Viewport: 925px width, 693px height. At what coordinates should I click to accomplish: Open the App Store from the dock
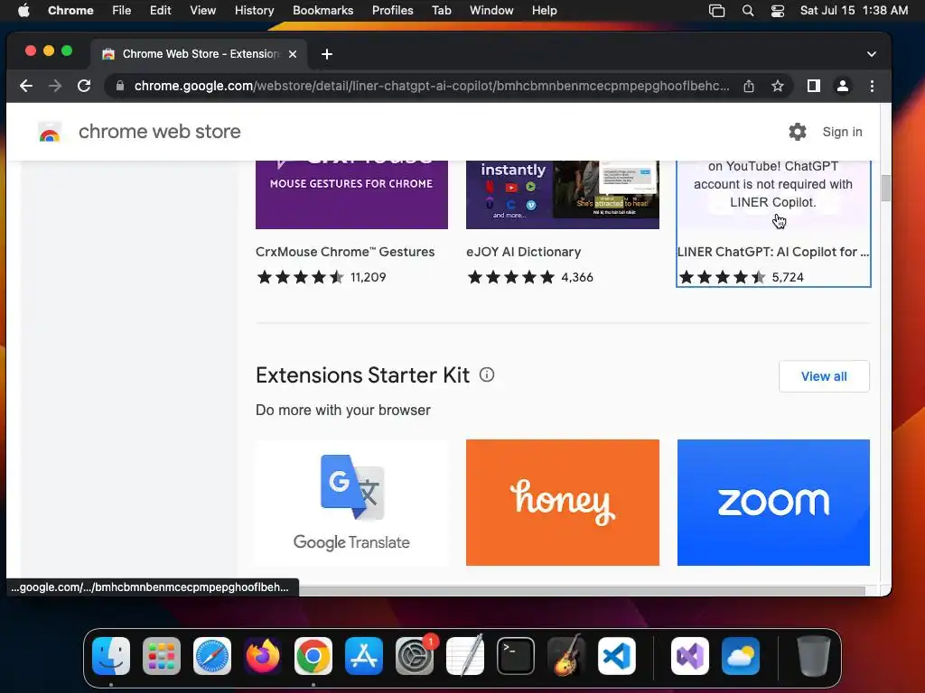364,656
